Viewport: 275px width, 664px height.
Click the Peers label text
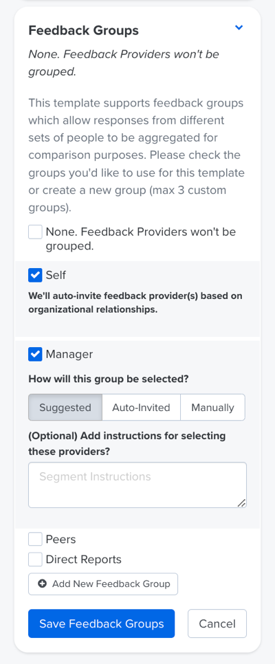[60, 540]
